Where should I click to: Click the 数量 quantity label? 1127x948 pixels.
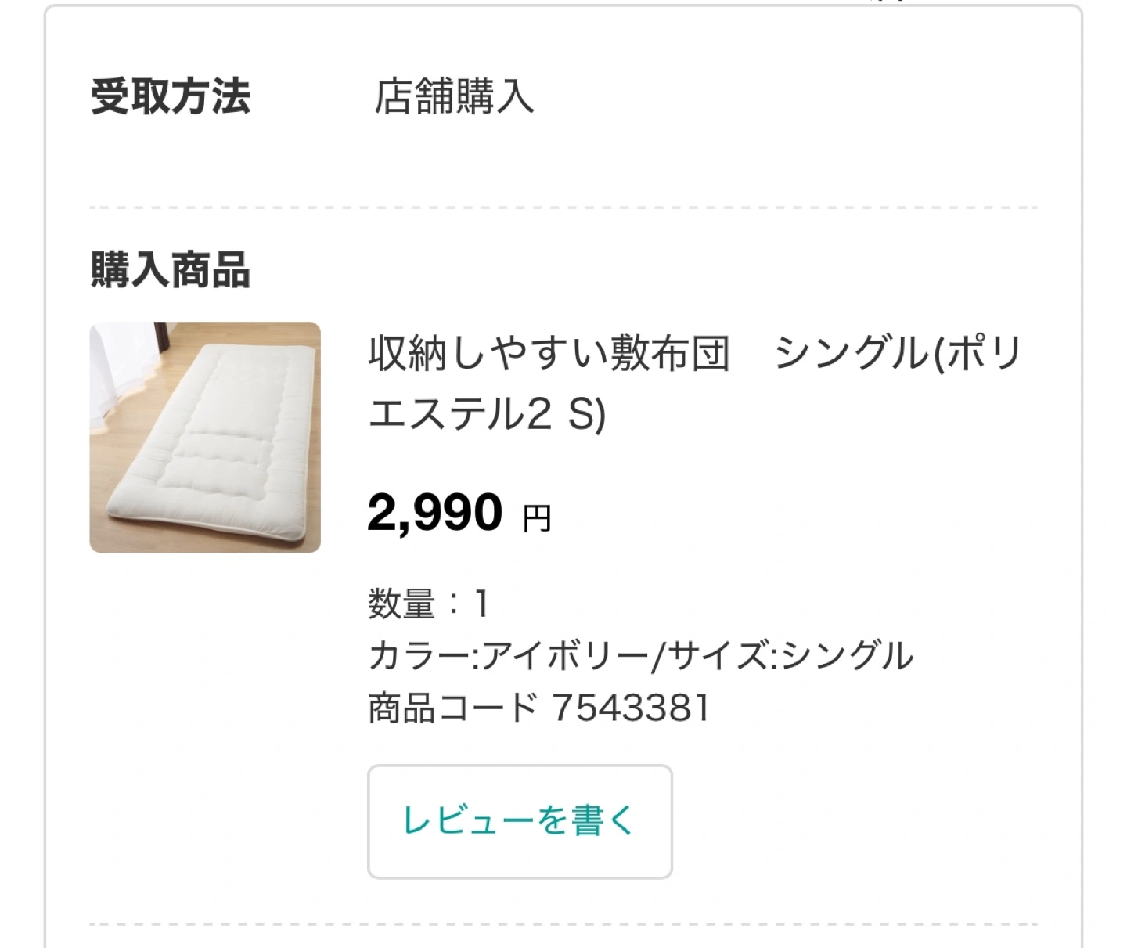click(x=401, y=604)
